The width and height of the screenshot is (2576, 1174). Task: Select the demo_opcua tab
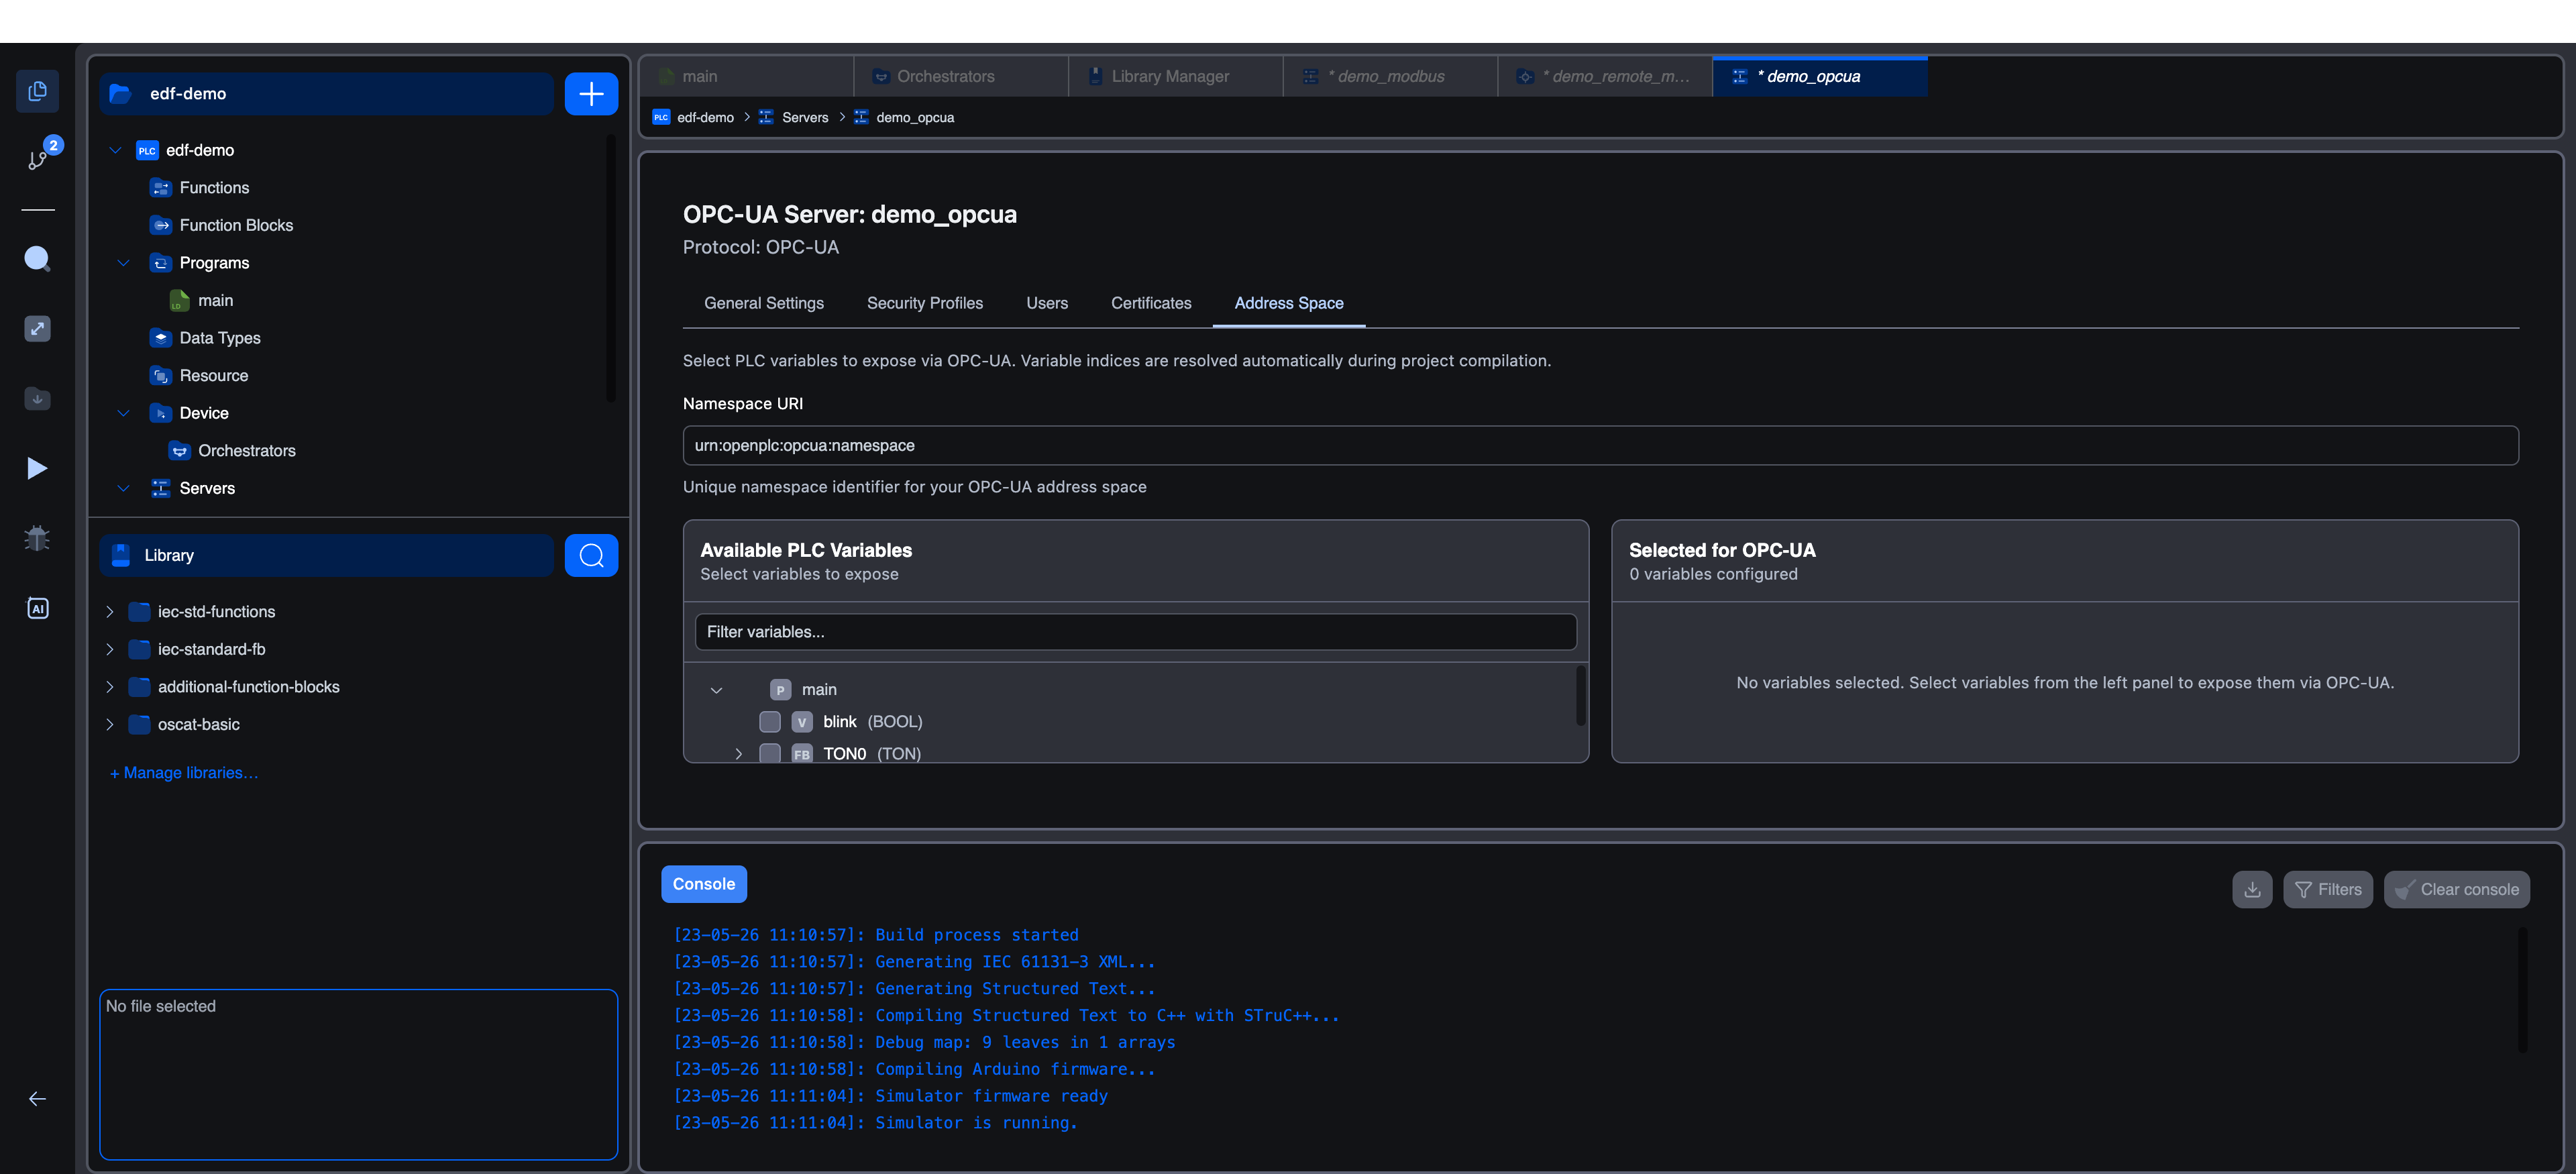point(1820,77)
